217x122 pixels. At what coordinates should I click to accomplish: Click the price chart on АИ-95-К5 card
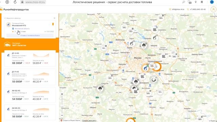pyautogui.click(x=41, y=109)
